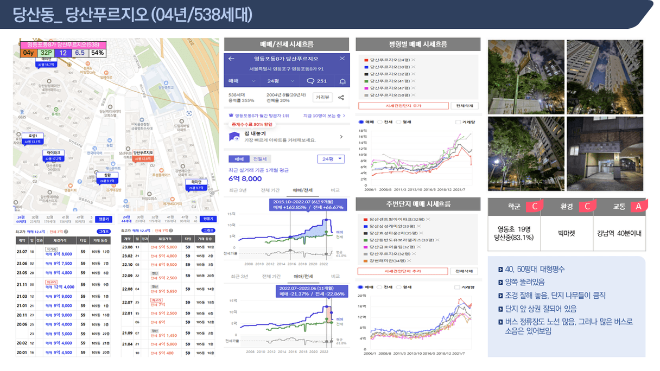This screenshot has width=660, height=371.
Task: Enable 거래량 checkbox in the 평형별 chart
Action: [x=458, y=122]
